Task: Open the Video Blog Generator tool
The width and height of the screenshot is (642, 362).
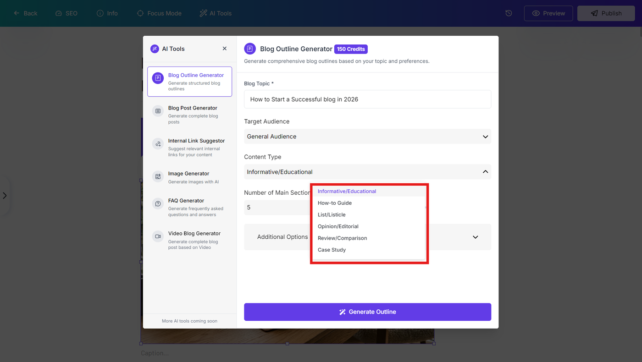Action: tap(189, 240)
